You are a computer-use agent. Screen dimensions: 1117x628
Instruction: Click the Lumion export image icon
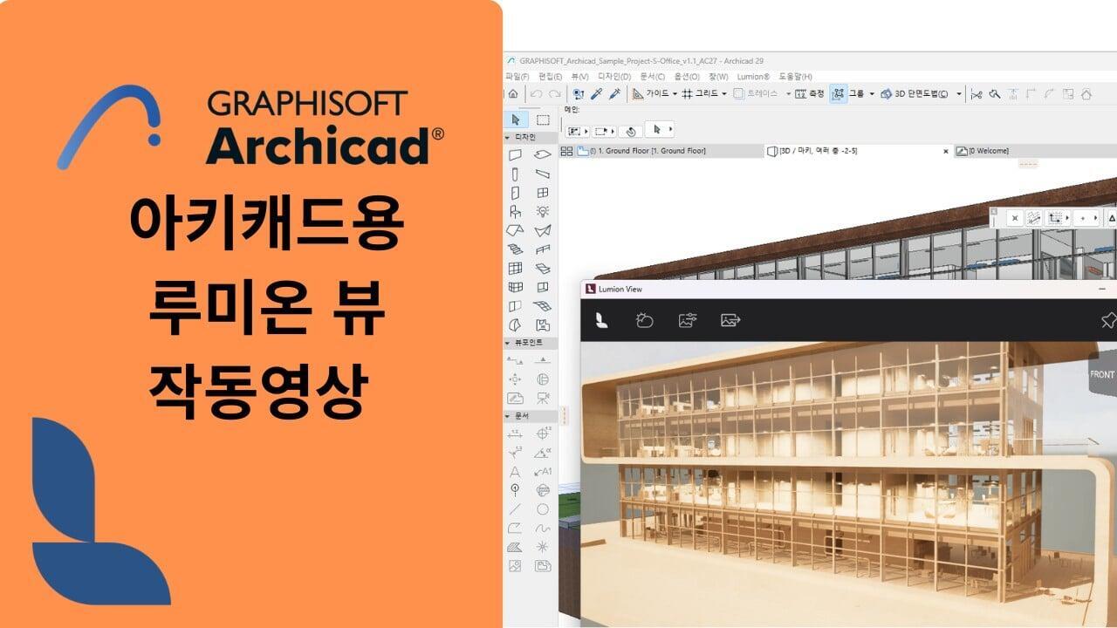coord(730,321)
